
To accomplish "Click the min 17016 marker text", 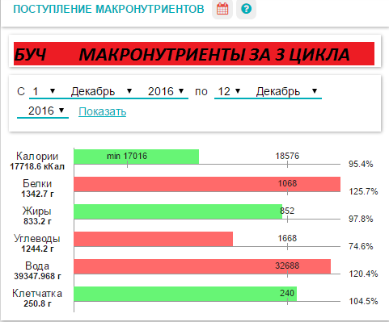I will click(x=127, y=156).
